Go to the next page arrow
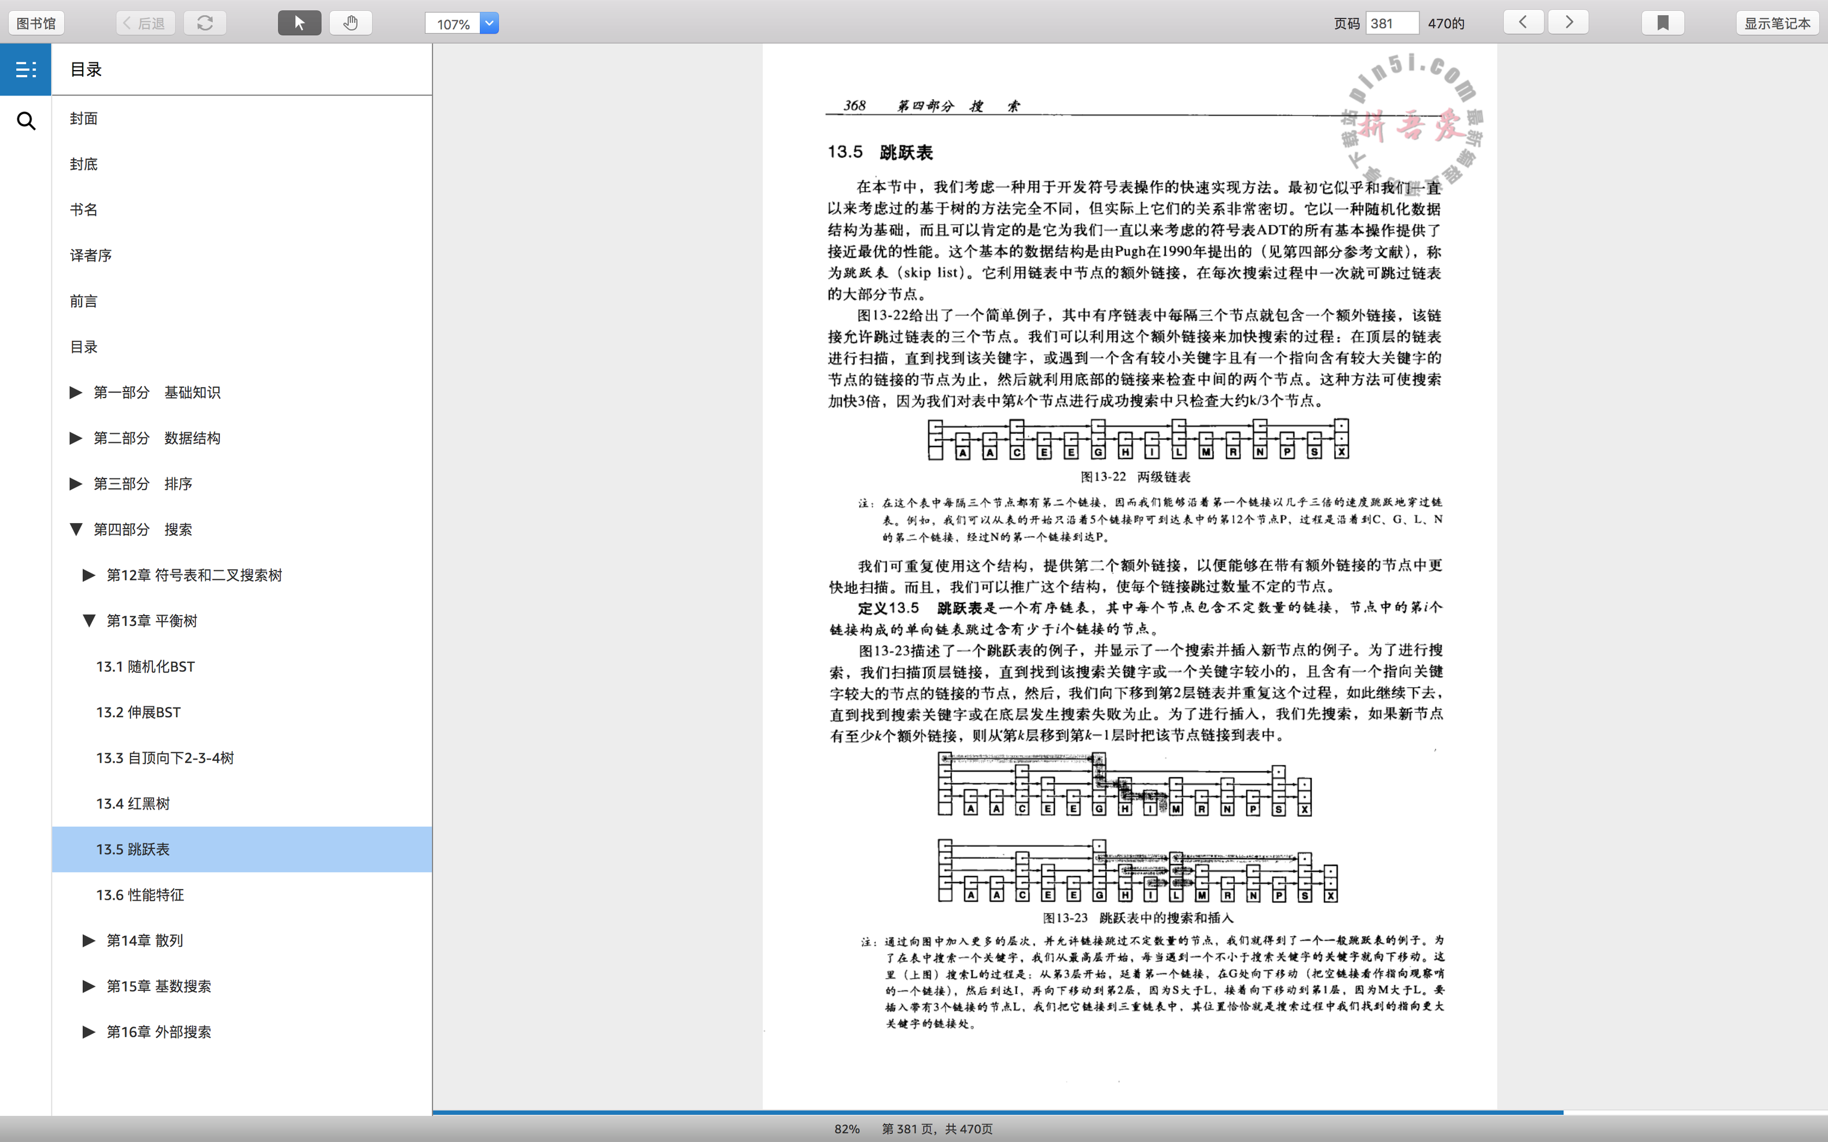 coord(1568,22)
